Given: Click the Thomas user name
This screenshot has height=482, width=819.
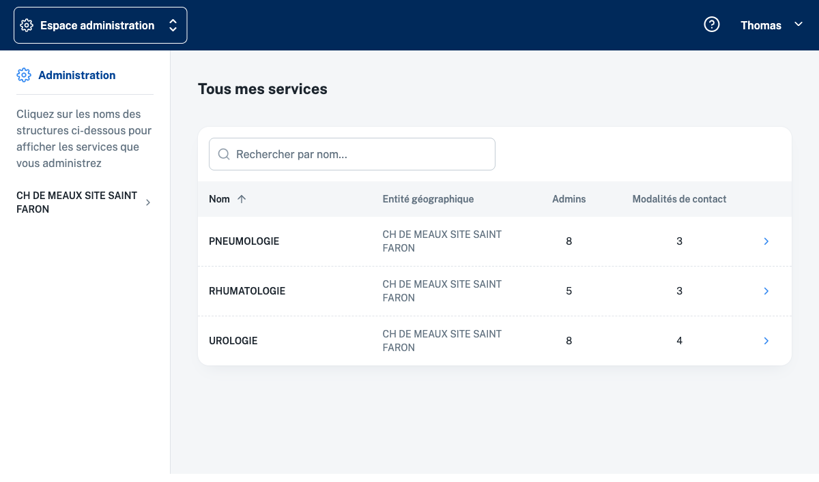Looking at the screenshot, I should click(x=760, y=25).
